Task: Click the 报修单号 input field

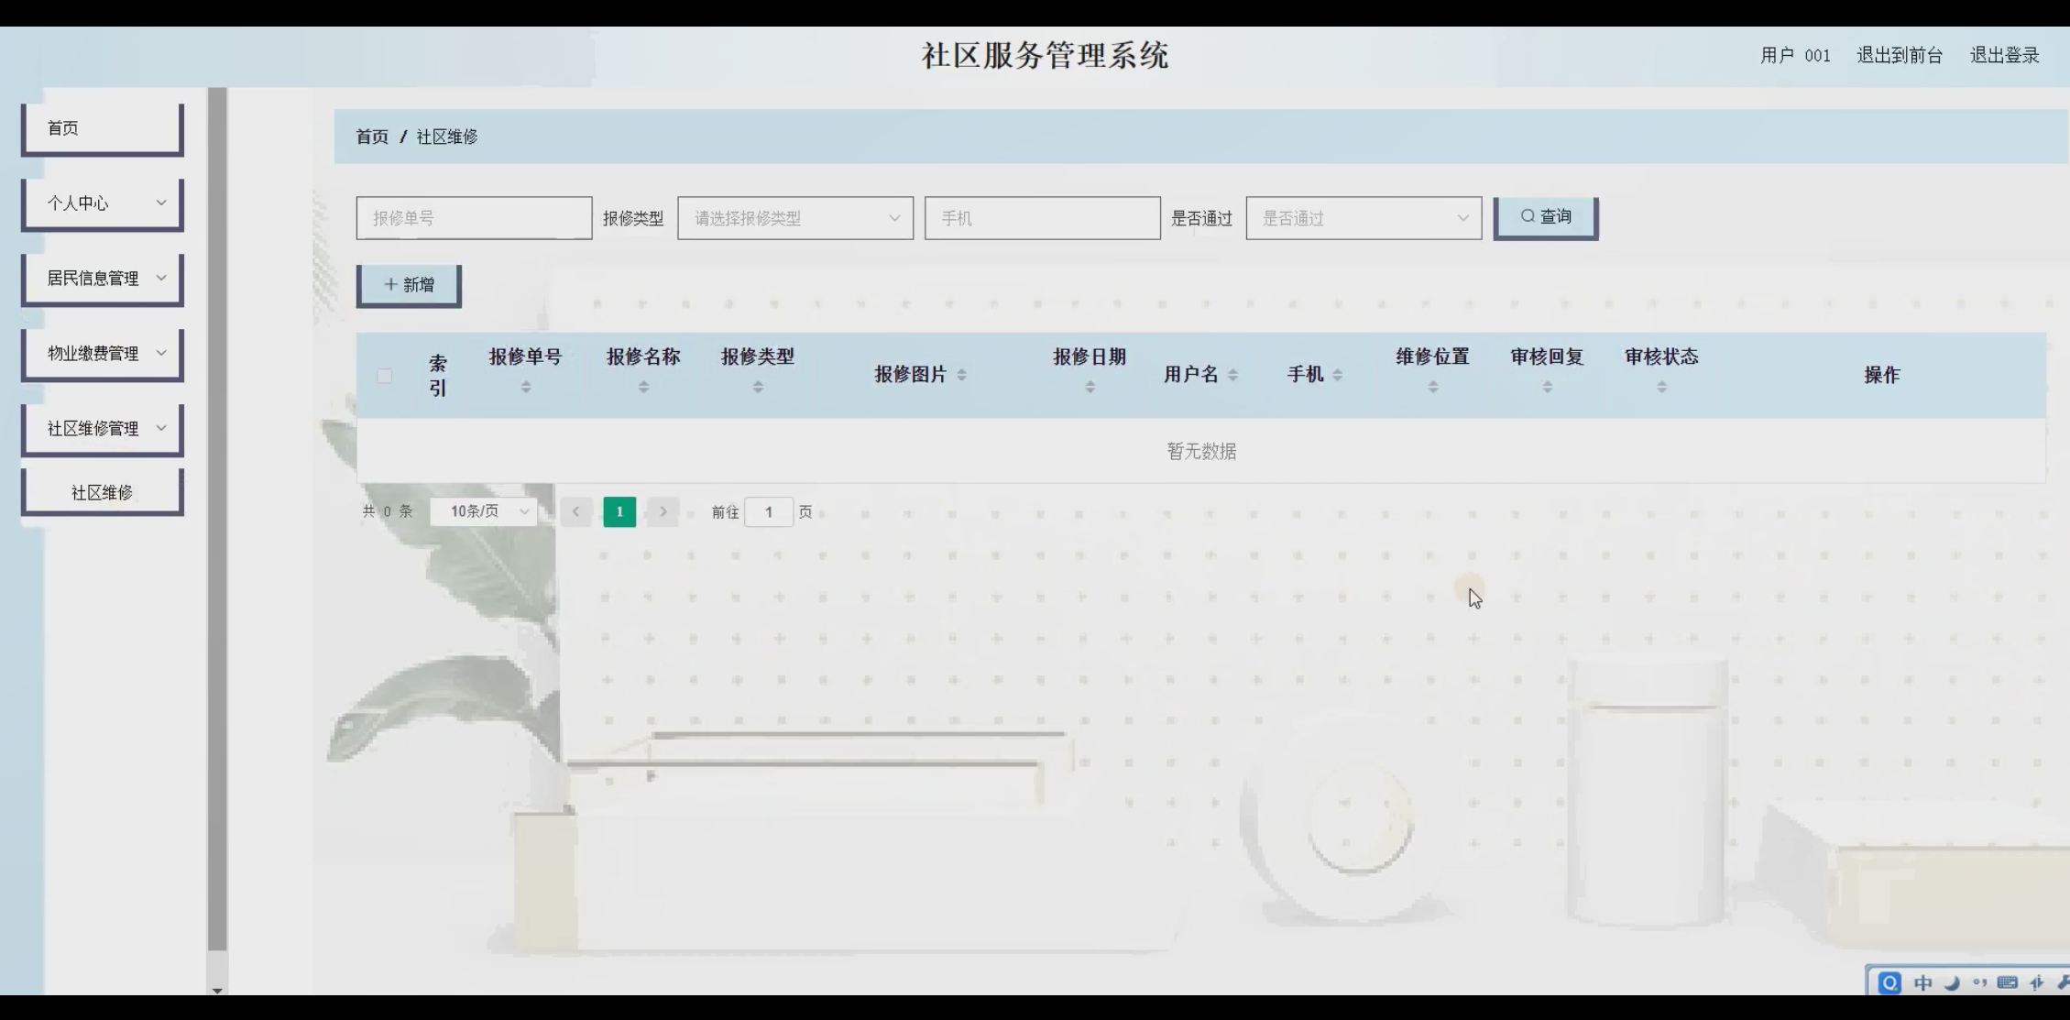Action: click(474, 218)
